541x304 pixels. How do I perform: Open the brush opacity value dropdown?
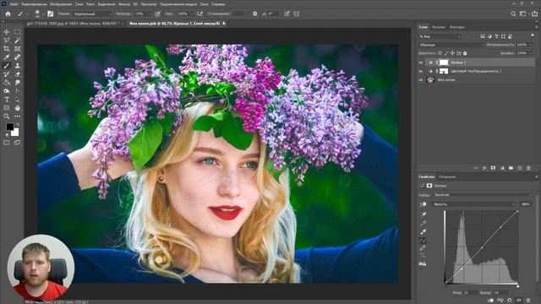pos(150,14)
